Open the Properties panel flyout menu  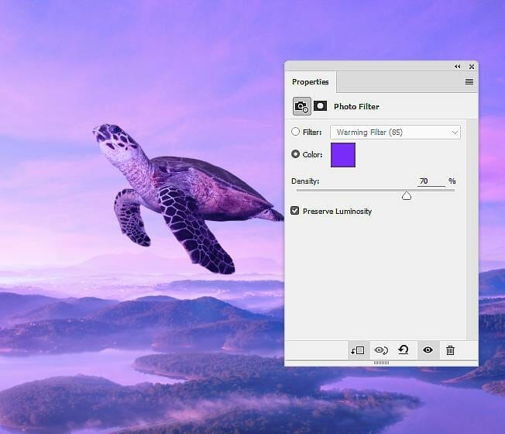(469, 81)
